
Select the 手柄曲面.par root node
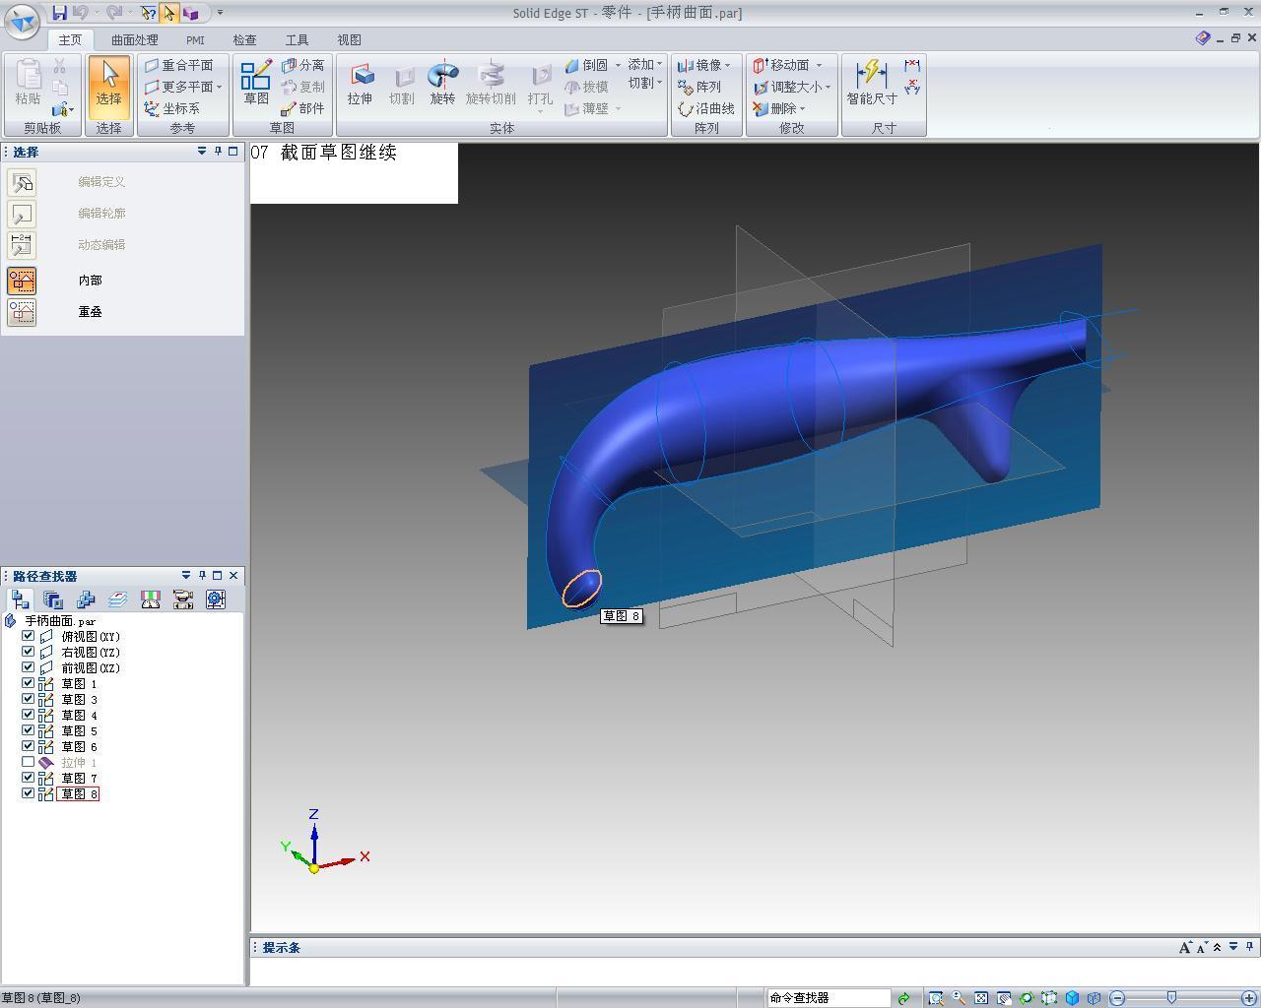pyautogui.click(x=60, y=621)
